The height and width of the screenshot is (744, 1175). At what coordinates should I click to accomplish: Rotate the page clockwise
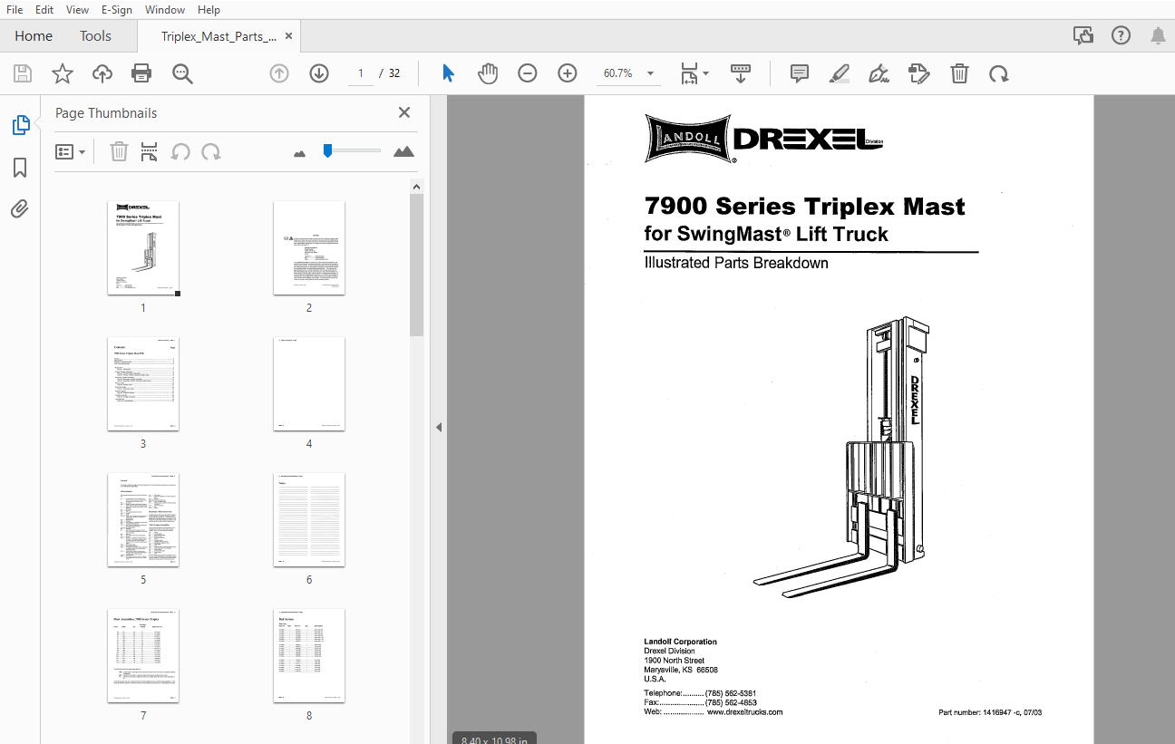point(999,73)
